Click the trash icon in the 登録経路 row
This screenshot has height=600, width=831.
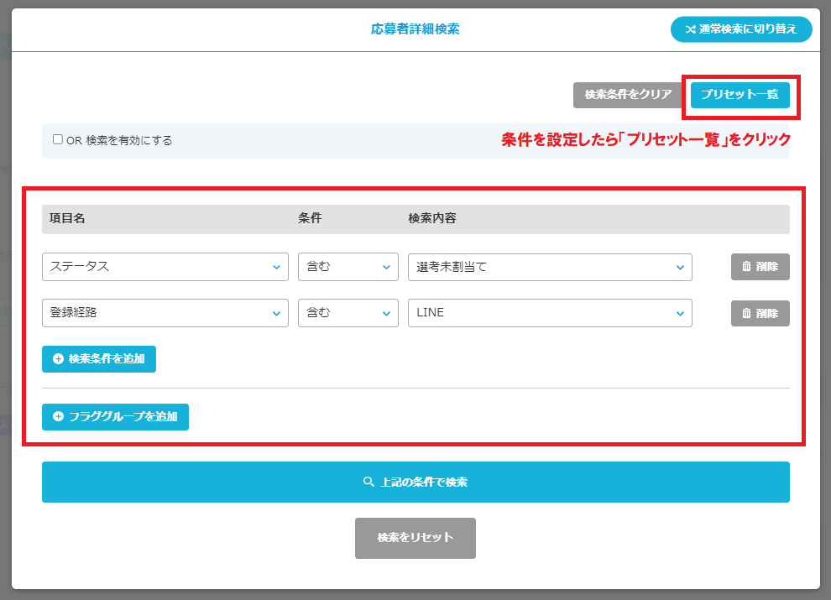coord(745,313)
